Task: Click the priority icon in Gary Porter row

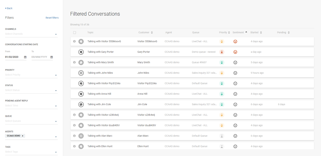Action: [222, 52]
